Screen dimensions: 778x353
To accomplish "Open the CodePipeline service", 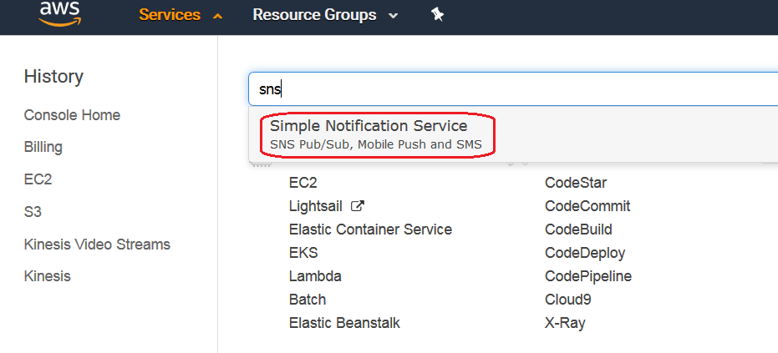I will point(588,277).
